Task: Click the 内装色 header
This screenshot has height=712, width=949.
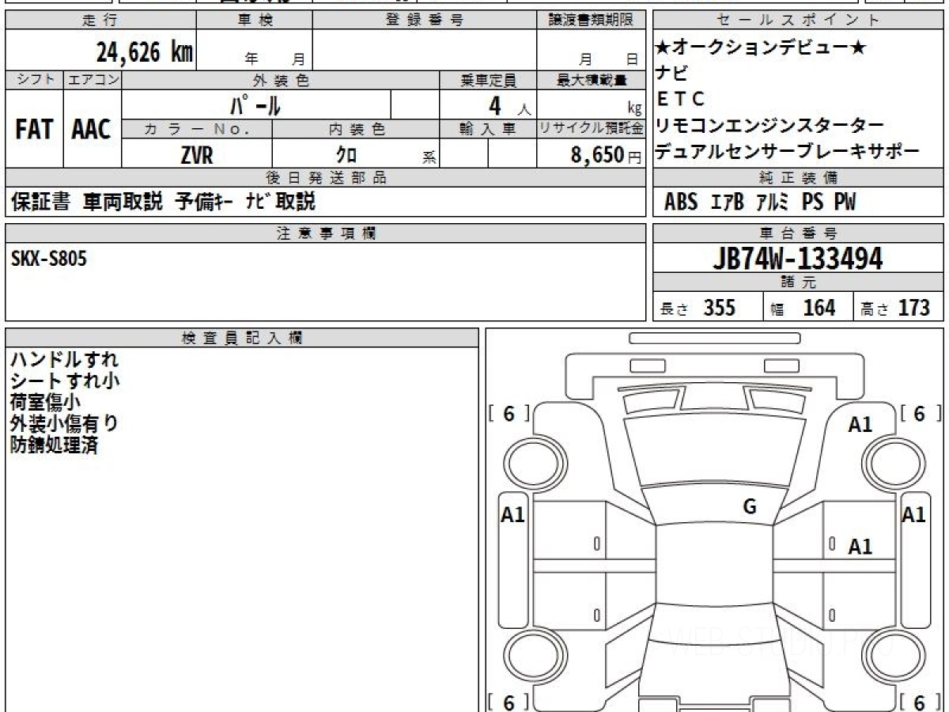Action: pos(356,130)
